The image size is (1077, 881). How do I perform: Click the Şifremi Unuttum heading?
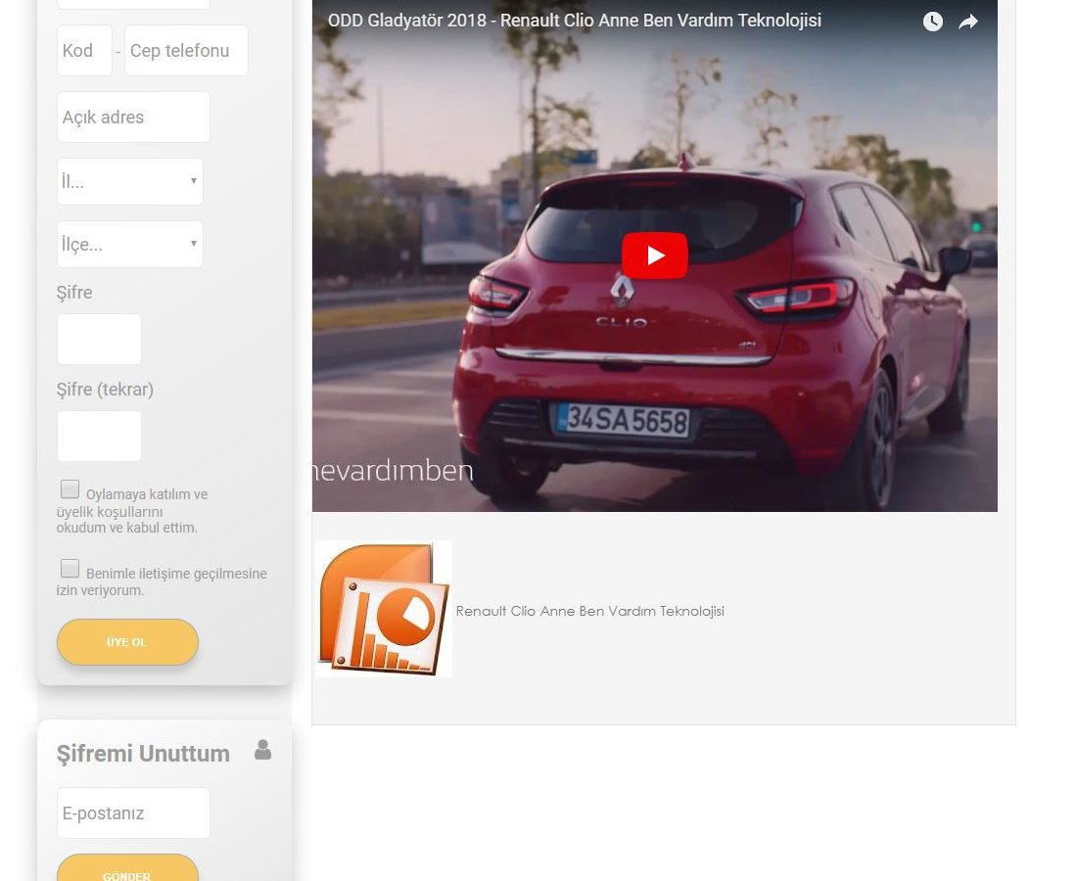coord(143,754)
